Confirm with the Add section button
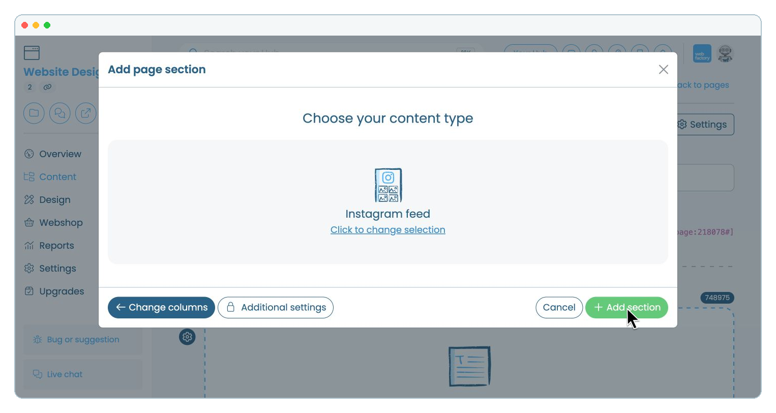 [x=626, y=307]
